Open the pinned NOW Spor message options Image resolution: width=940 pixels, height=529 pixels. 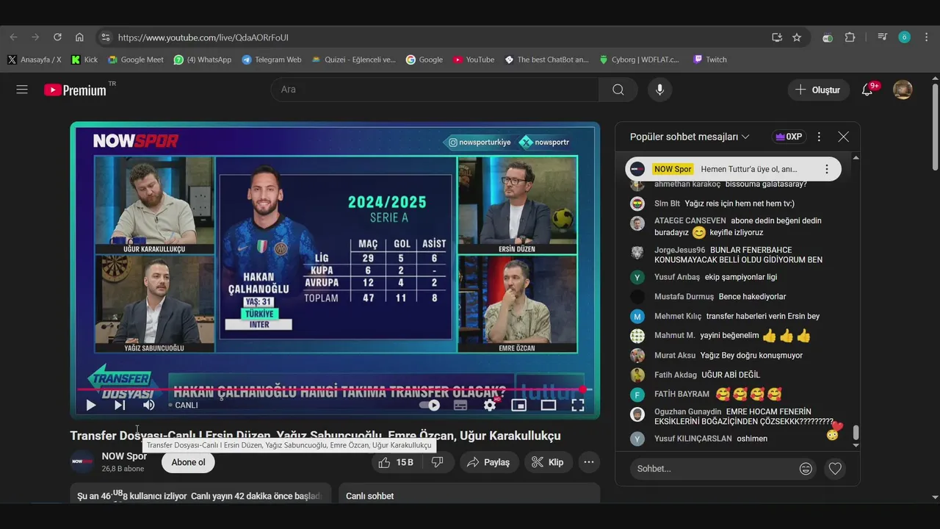point(826,169)
